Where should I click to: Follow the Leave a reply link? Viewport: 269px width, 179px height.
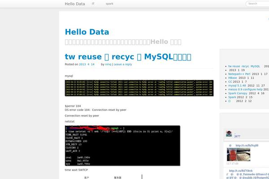(123, 64)
